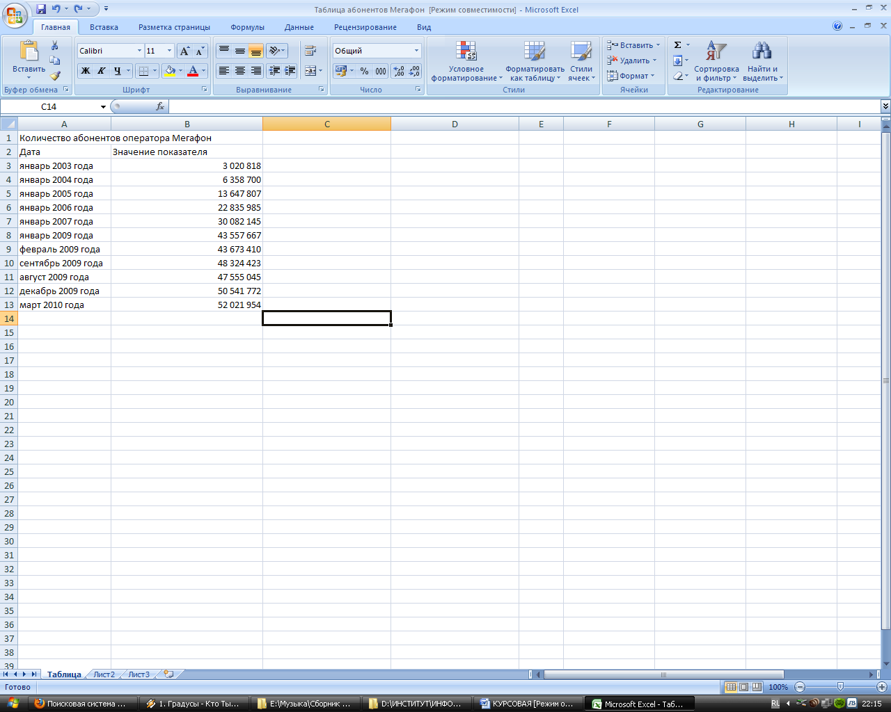Open the Данные ribbon tab
The width and height of the screenshot is (891, 712).
click(x=299, y=27)
